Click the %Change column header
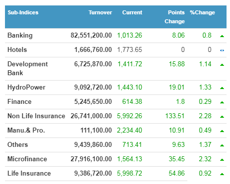Image resolution: width=230 pixels, height=184 pixels. [202, 12]
